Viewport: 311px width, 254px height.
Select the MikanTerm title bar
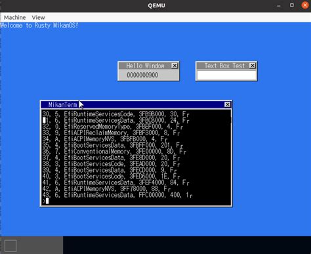[136, 104]
